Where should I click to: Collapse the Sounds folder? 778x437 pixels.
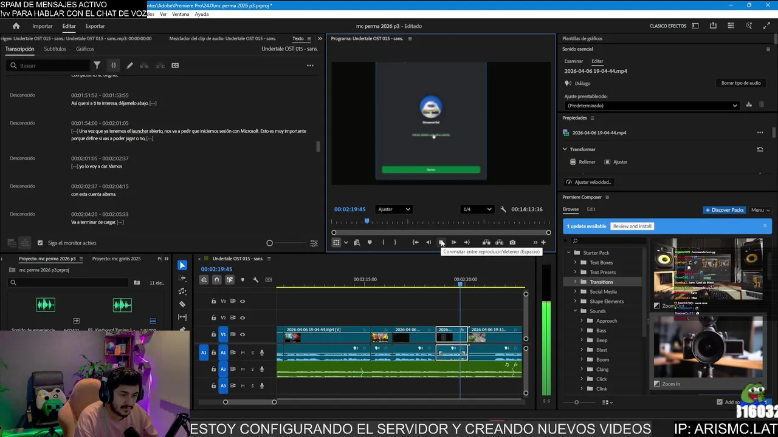[x=576, y=311]
